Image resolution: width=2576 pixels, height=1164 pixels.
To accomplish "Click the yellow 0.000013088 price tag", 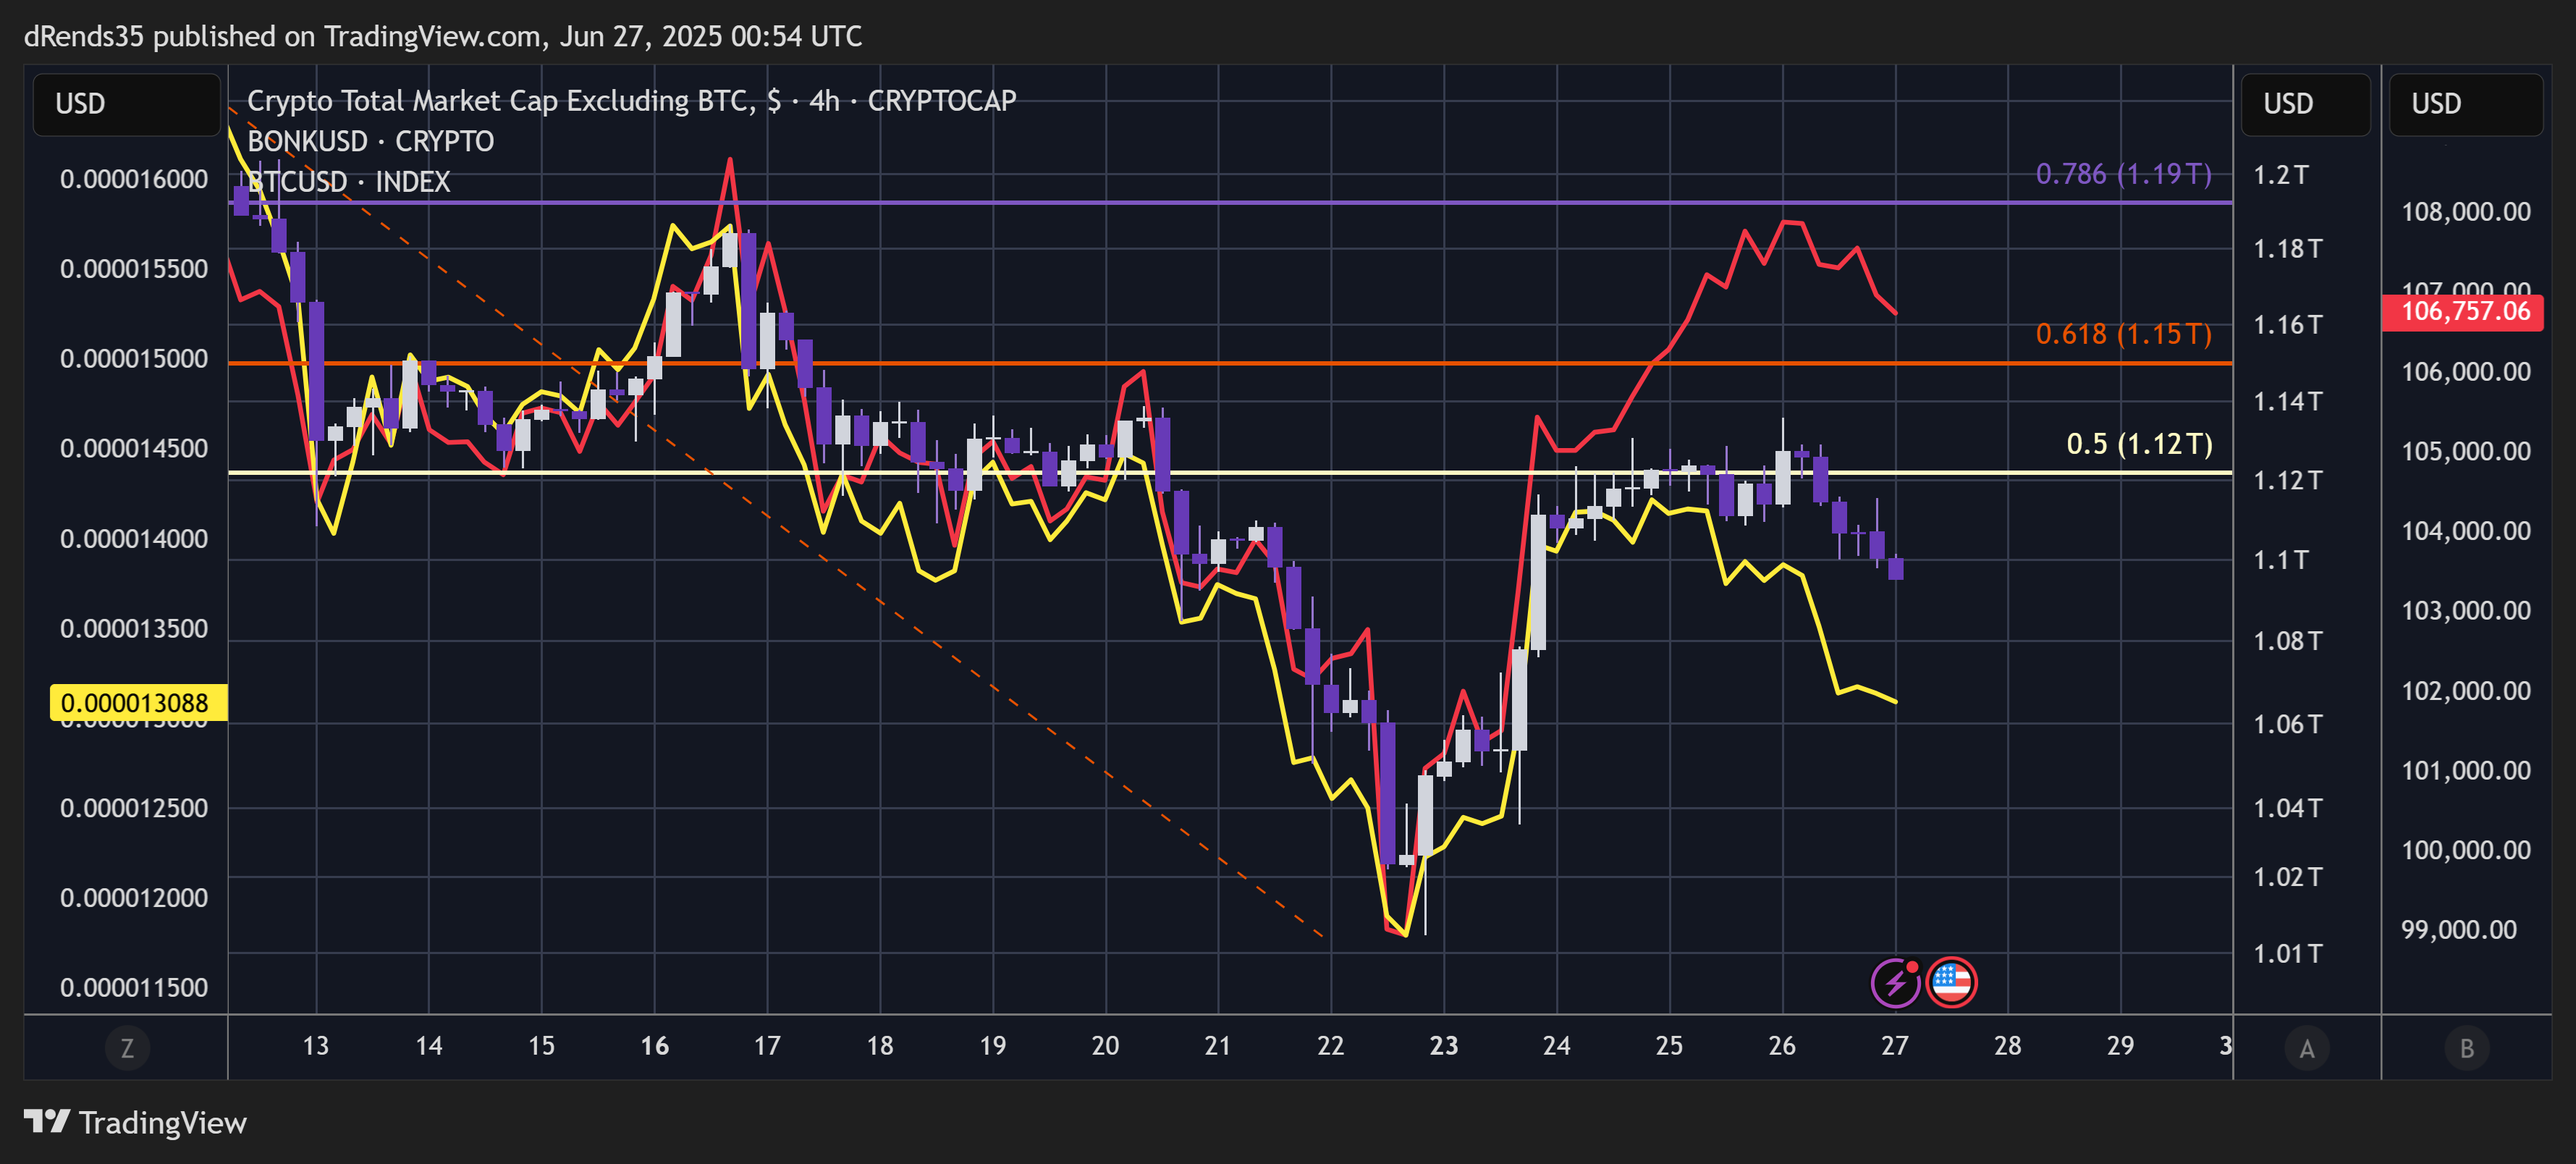I will pyautogui.click(x=139, y=703).
